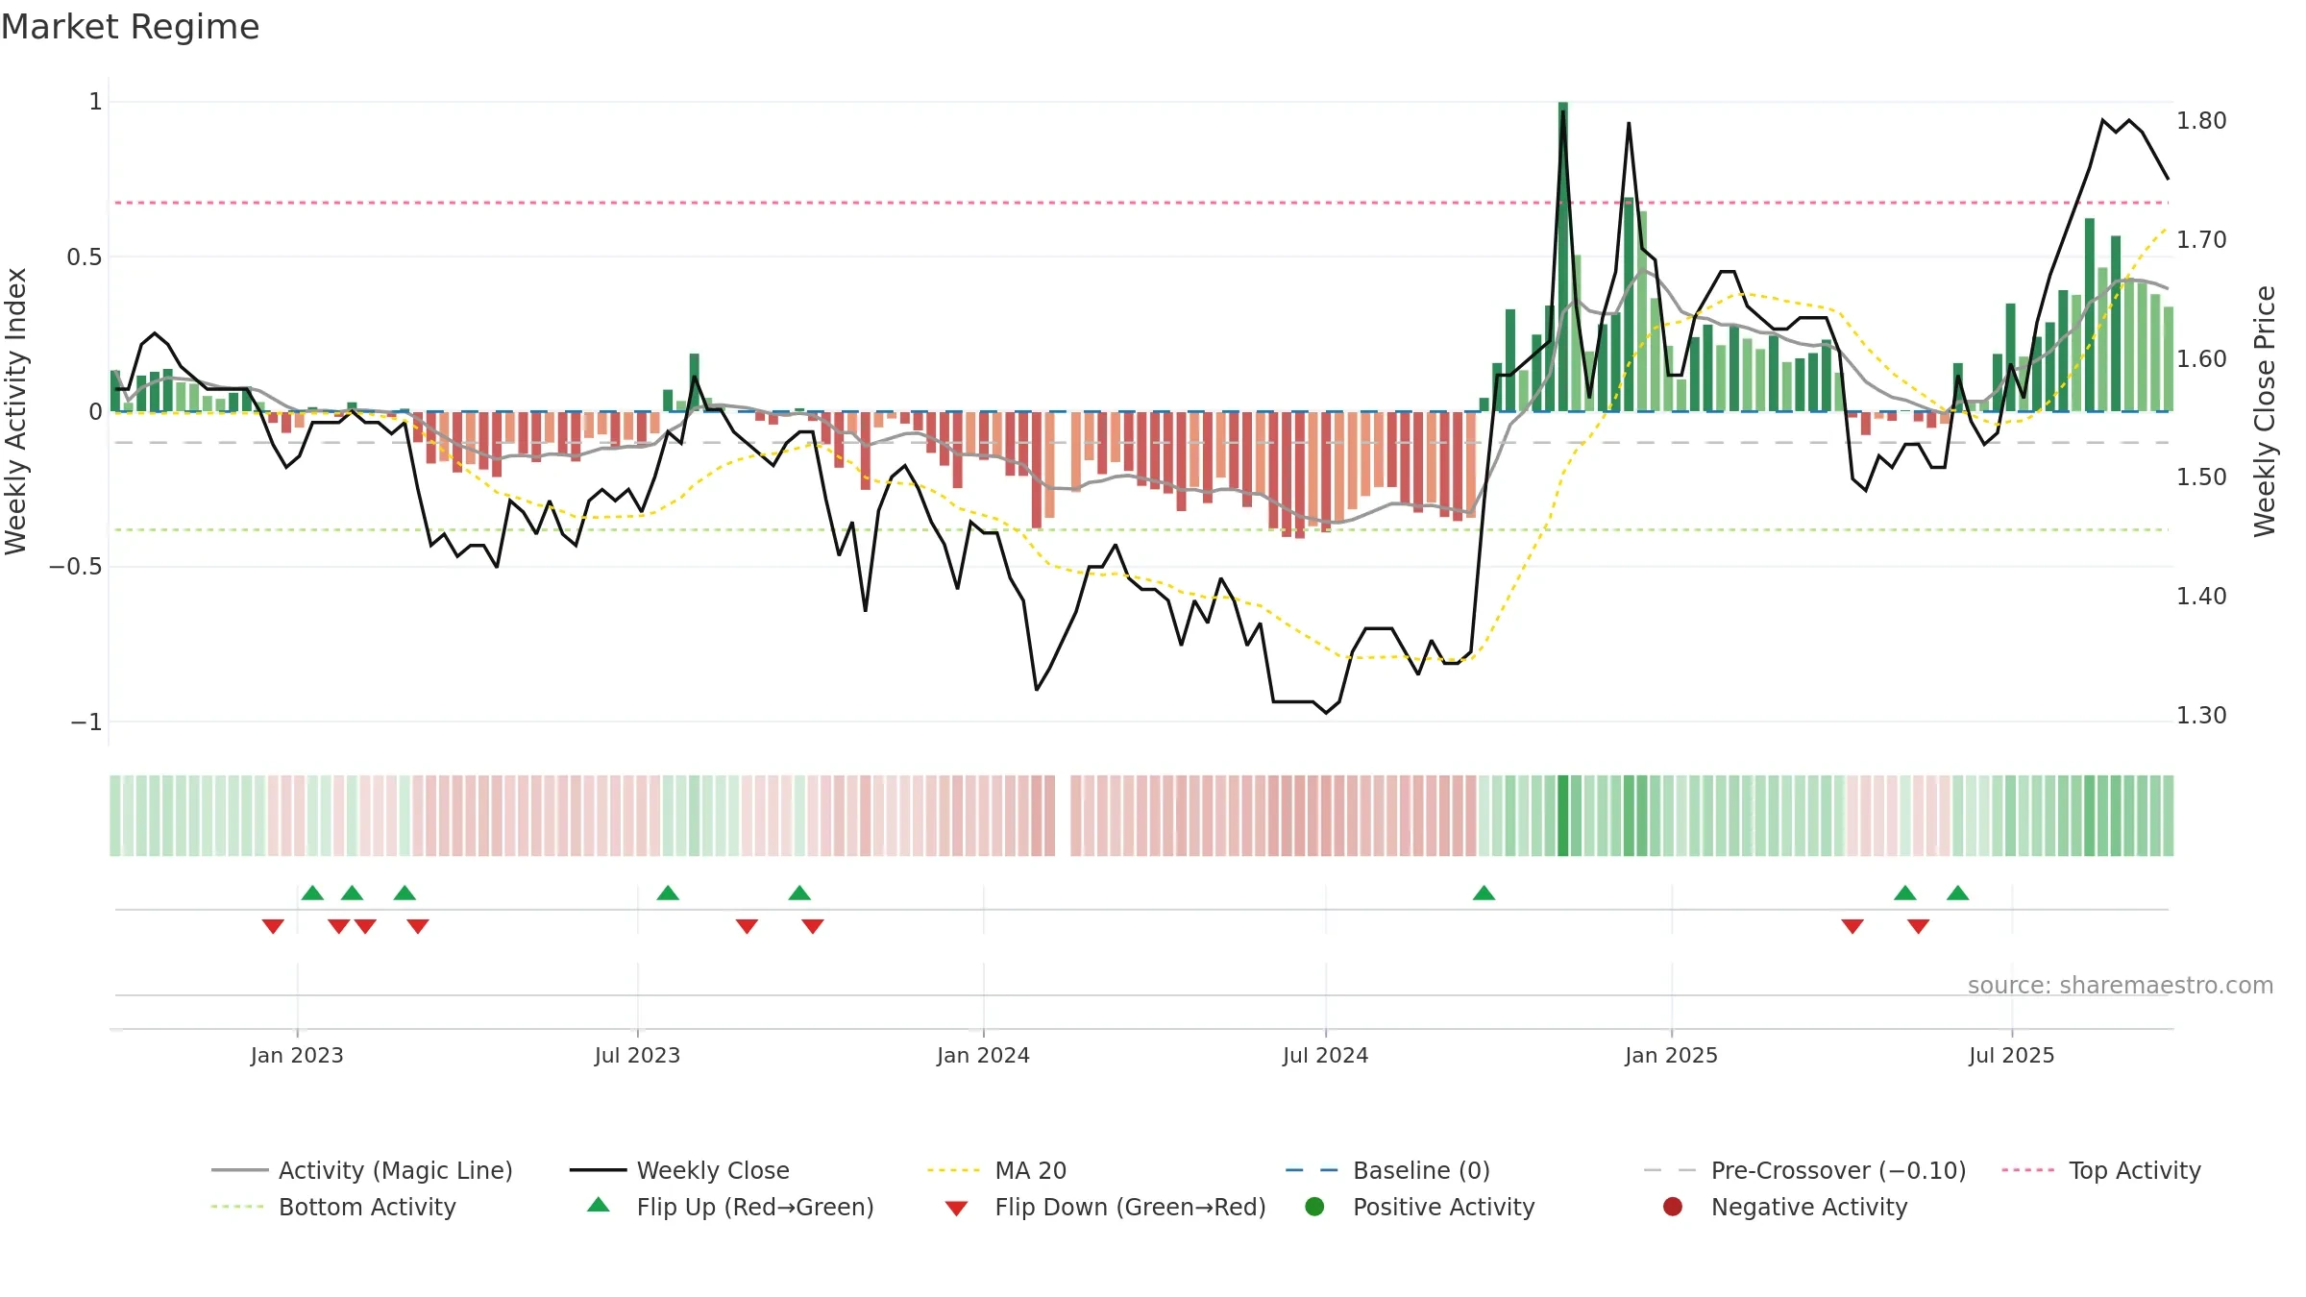
Task: Click the last Flip Up marker before Jul 2025
Action: (x=1958, y=893)
